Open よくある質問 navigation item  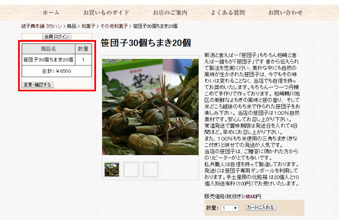[228, 12]
